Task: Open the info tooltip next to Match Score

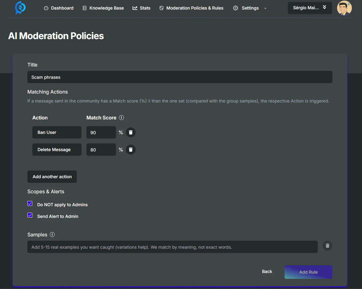Action: (x=121, y=117)
